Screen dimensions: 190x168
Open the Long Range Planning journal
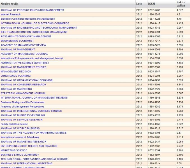pyautogui.click(x=16, y=76)
